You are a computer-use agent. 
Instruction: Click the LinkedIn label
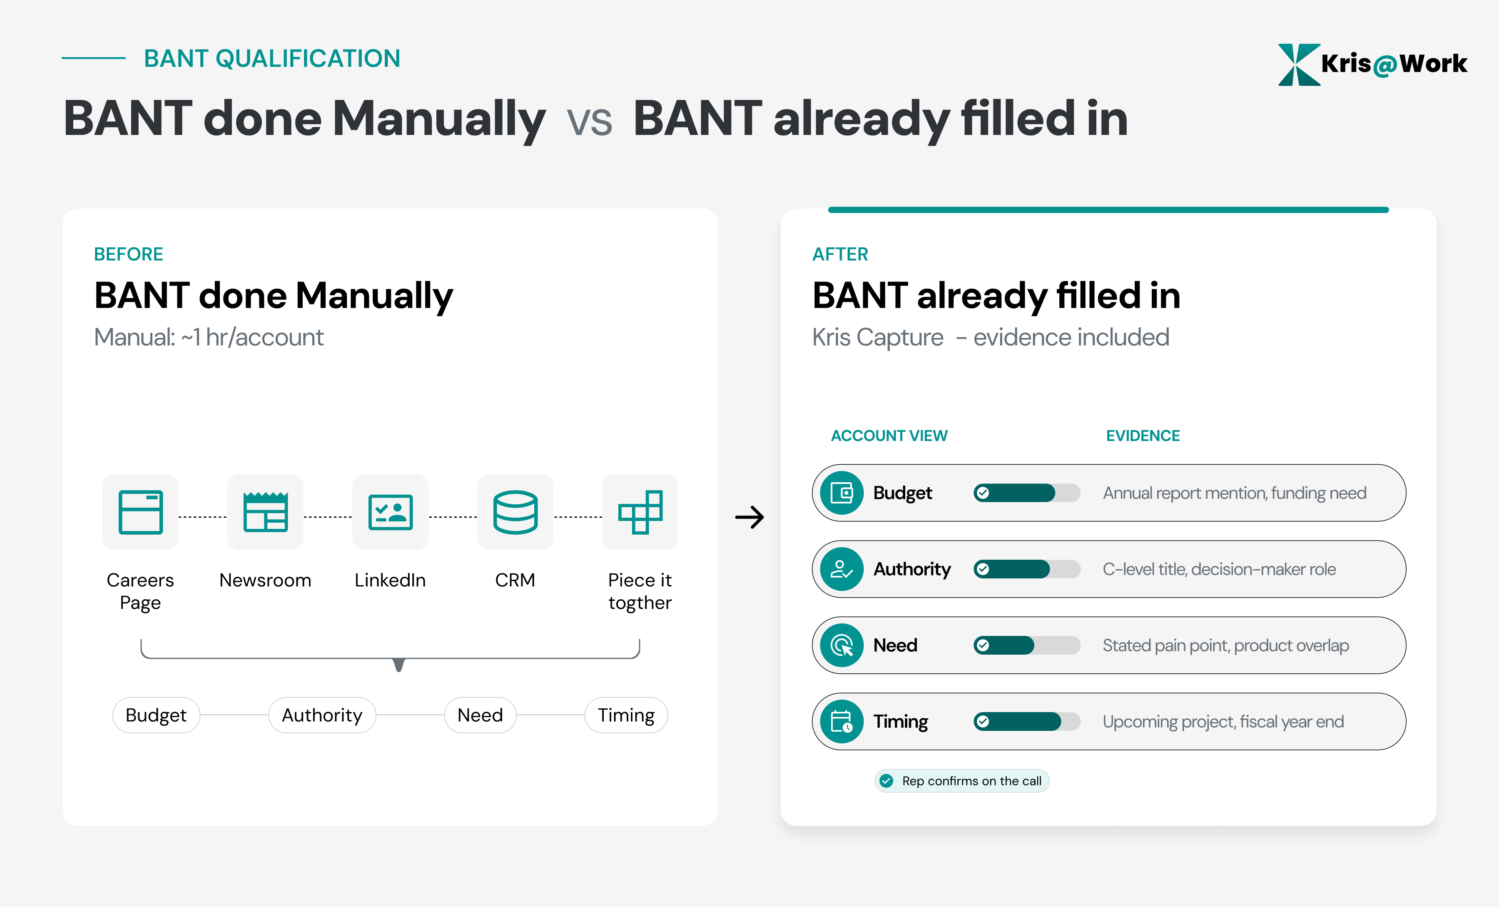pos(391,580)
